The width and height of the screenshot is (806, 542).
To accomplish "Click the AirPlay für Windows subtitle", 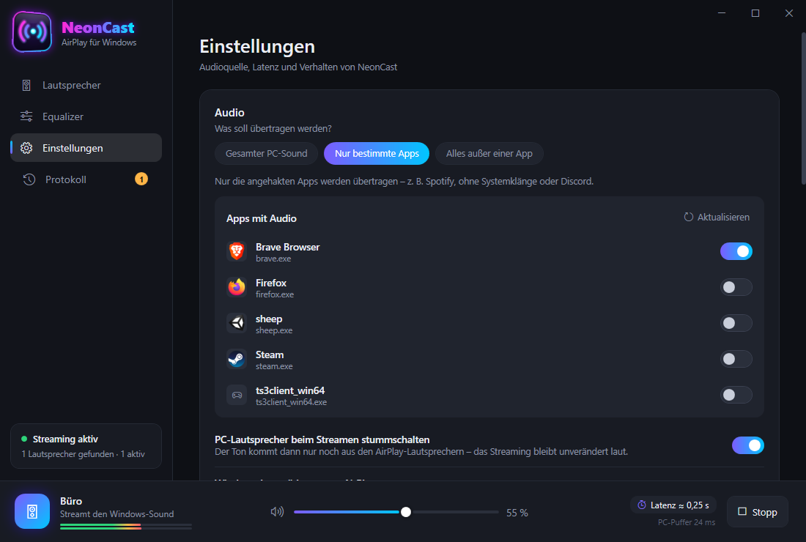I will pos(99,42).
